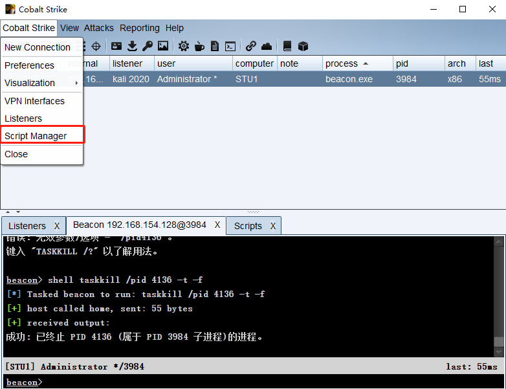Screen dimensions: 506x389
Task: Click gear icon to generate Windows executable
Action: (184, 46)
